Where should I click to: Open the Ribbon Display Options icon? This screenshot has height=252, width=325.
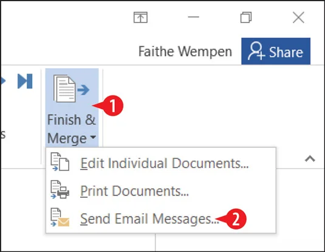[x=140, y=17]
